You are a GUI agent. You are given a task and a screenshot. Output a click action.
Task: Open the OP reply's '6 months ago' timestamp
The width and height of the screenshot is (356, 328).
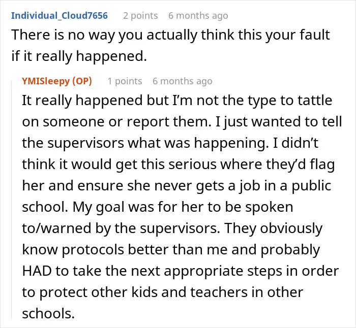pyautogui.click(x=183, y=81)
